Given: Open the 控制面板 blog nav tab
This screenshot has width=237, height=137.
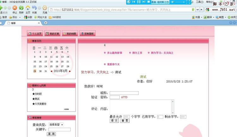Looking at the screenshot, I should tap(88, 33).
